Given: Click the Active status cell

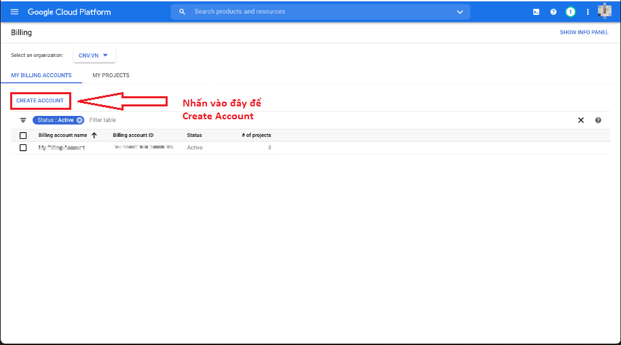Looking at the screenshot, I should [x=195, y=148].
